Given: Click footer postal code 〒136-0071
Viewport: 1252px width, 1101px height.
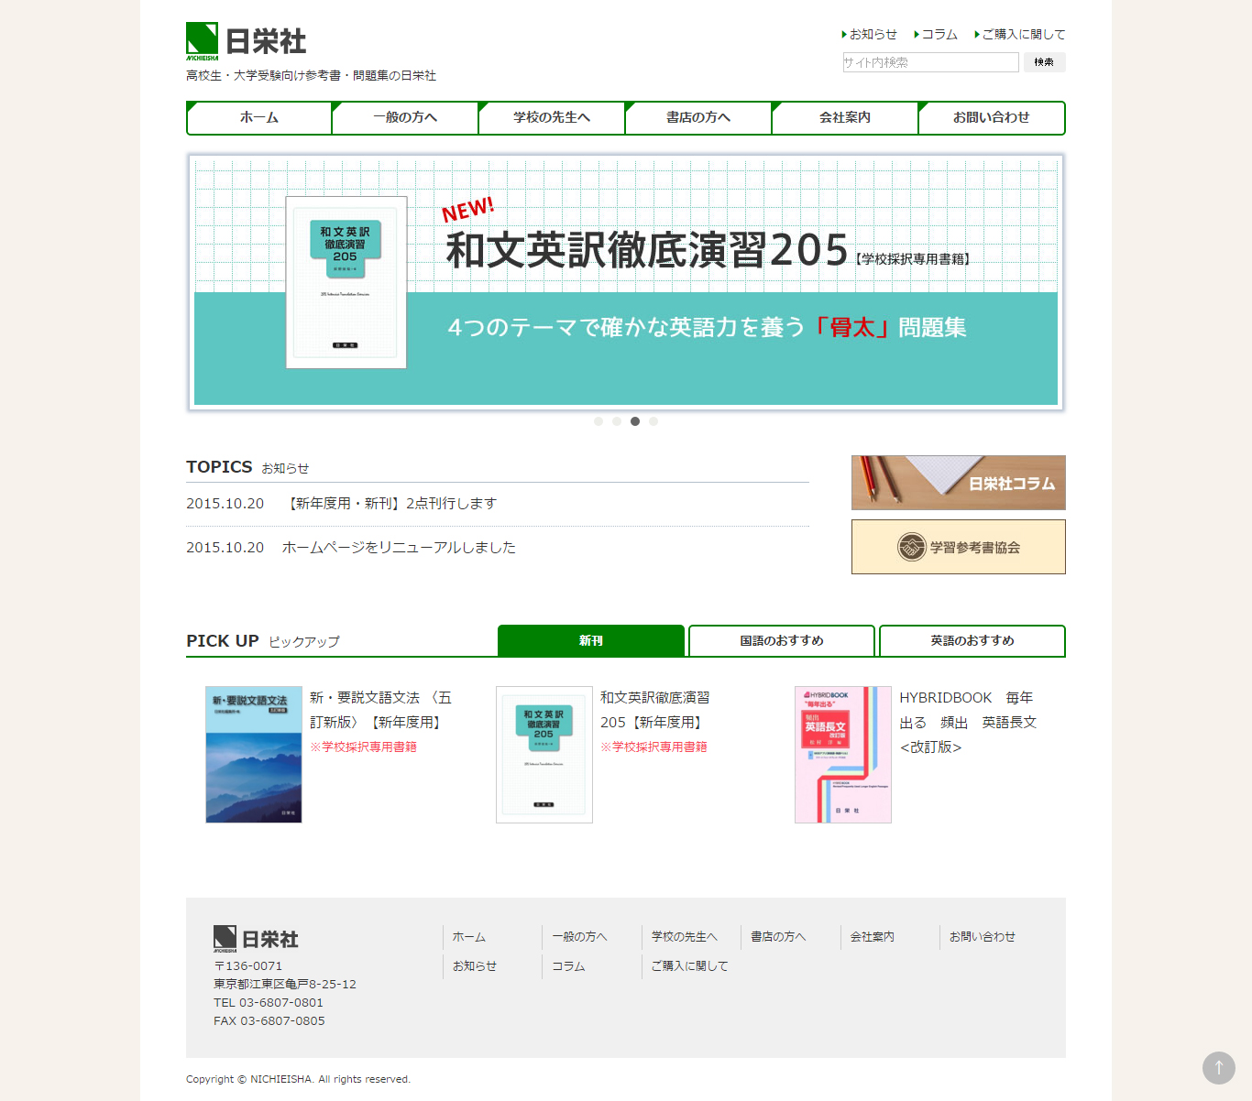Looking at the screenshot, I should [x=248, y=966].
